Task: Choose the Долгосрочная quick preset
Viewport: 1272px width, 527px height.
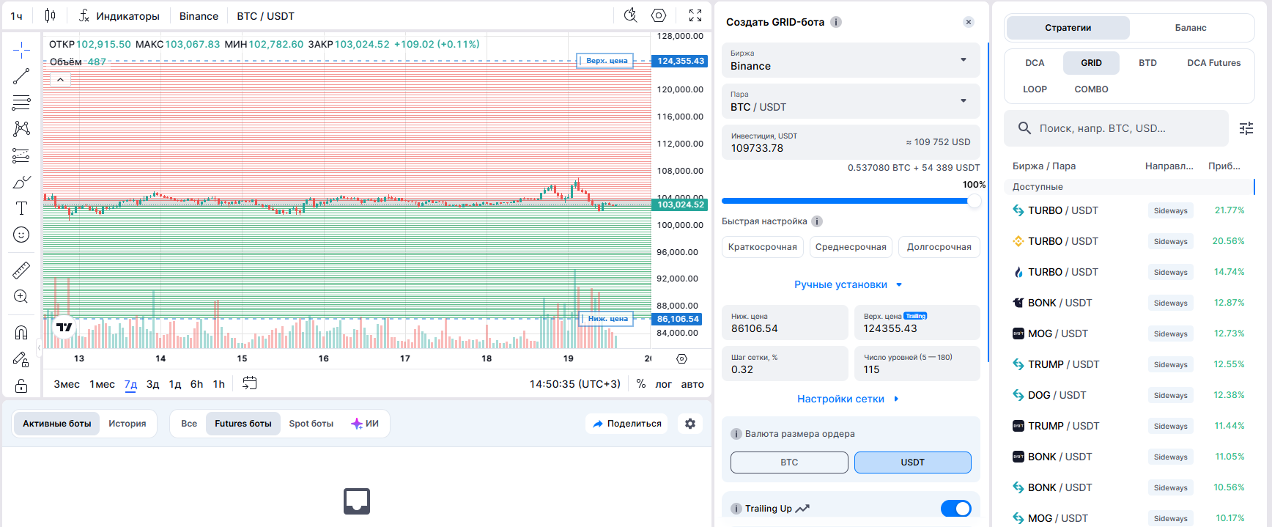Action: (x=939, y=247)
